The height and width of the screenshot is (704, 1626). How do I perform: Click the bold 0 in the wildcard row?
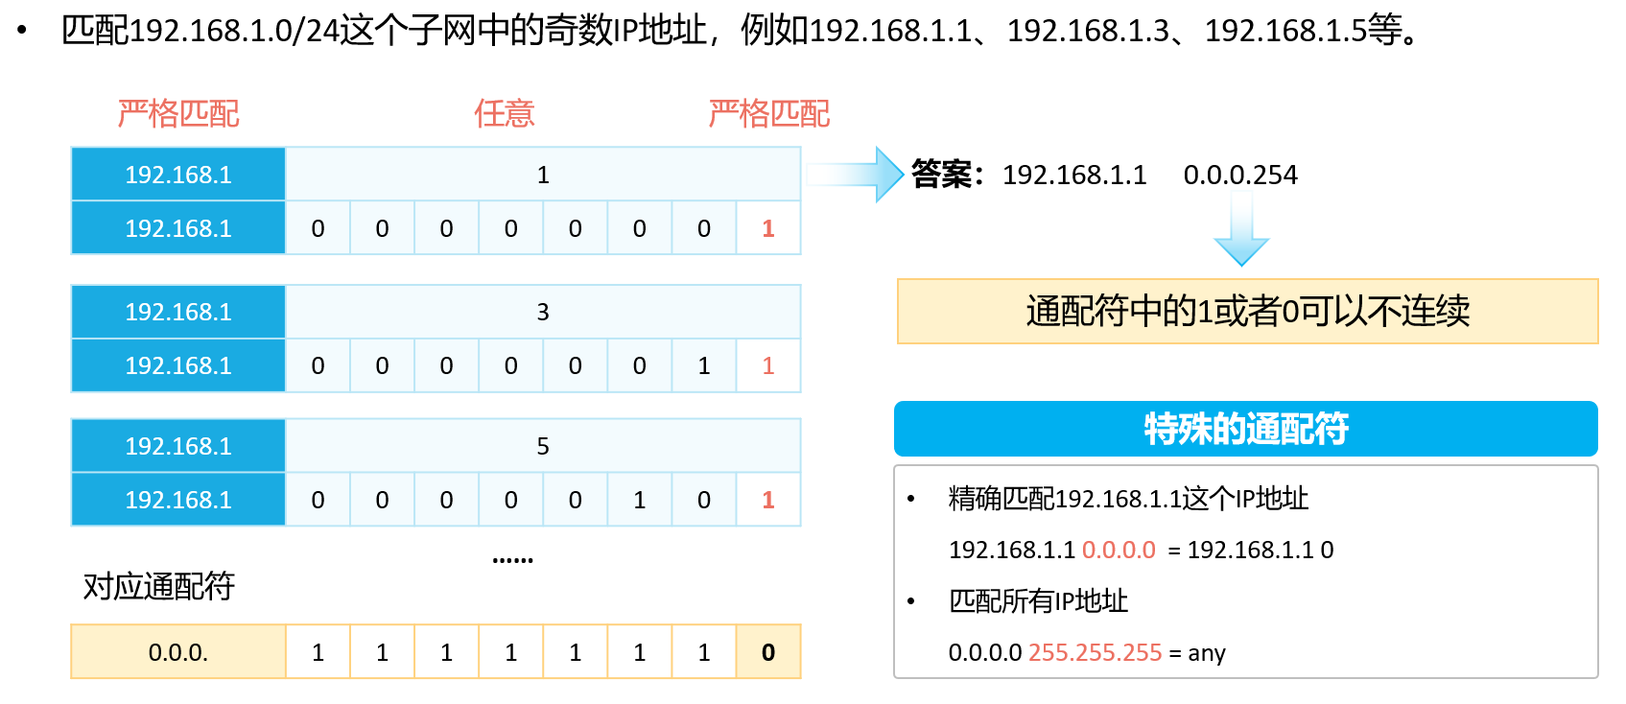[x=768, y=652]
